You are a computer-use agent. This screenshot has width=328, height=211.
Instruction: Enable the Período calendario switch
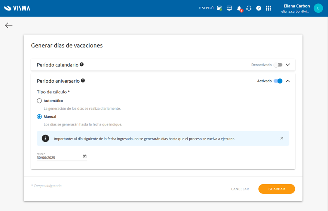coord(278,65)
